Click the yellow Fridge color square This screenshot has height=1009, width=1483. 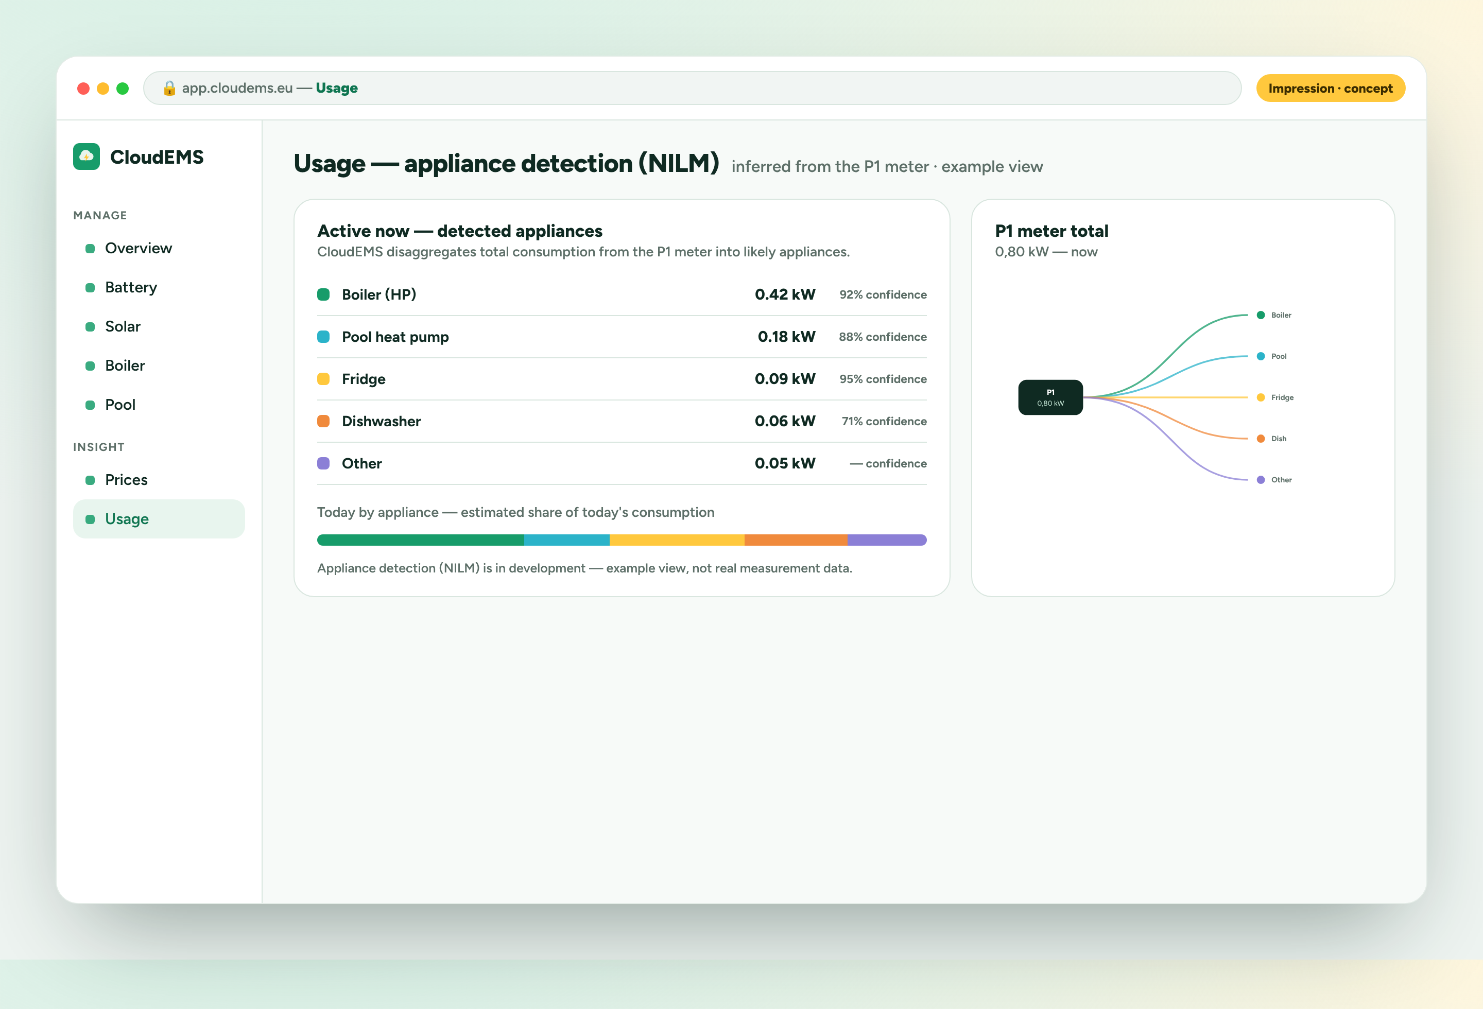point(323,379)
